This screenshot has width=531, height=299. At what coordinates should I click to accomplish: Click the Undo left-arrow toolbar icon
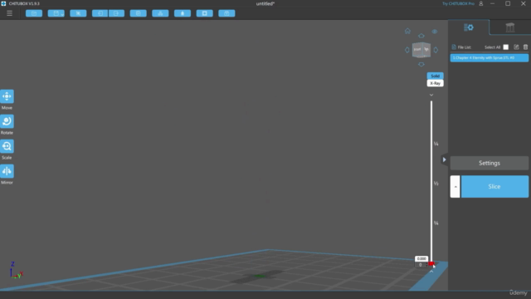(100, 13)
